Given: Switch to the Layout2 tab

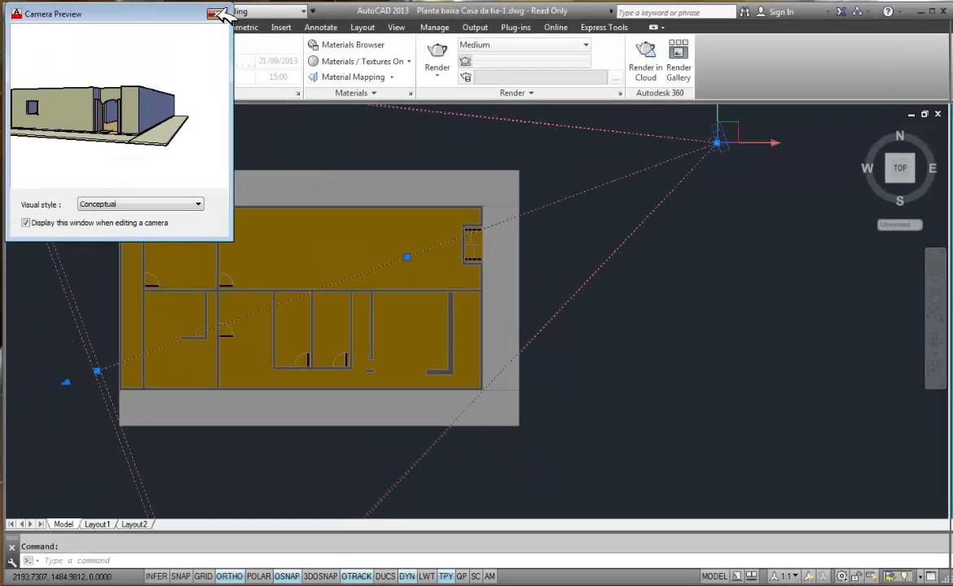Looking at the screenshot, I should point(134,524).
